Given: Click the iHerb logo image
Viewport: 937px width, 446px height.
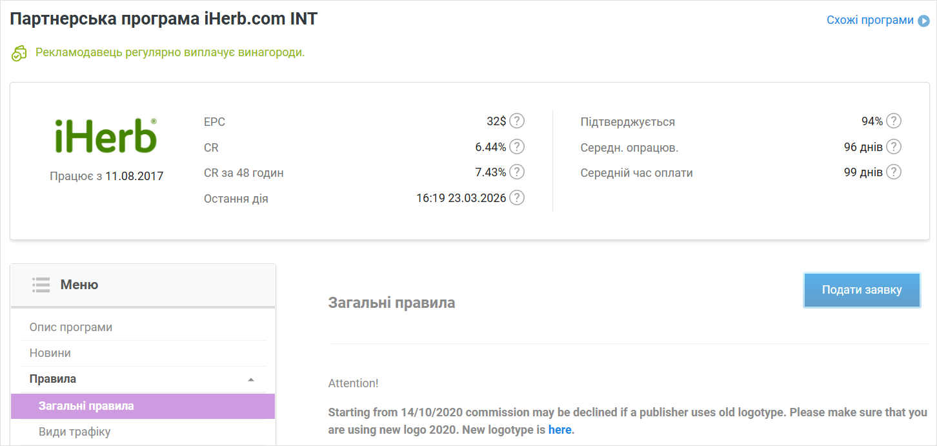Looking at the screenshot, I should (106, 136).
